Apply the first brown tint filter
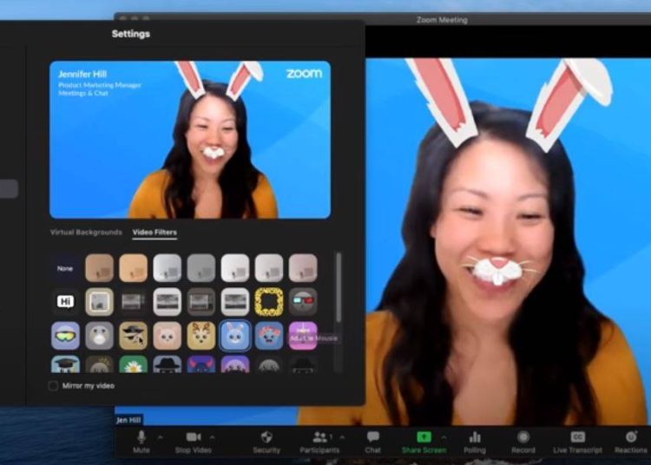651x465 pixels. 99,268
